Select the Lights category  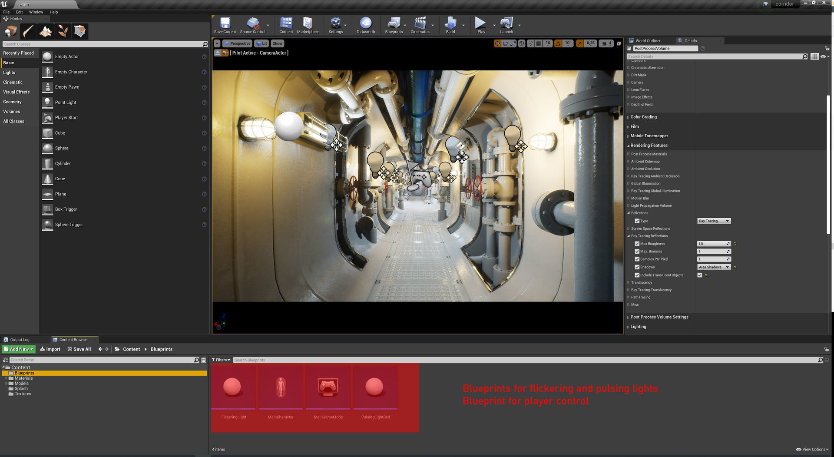click(x=9, y=73)
